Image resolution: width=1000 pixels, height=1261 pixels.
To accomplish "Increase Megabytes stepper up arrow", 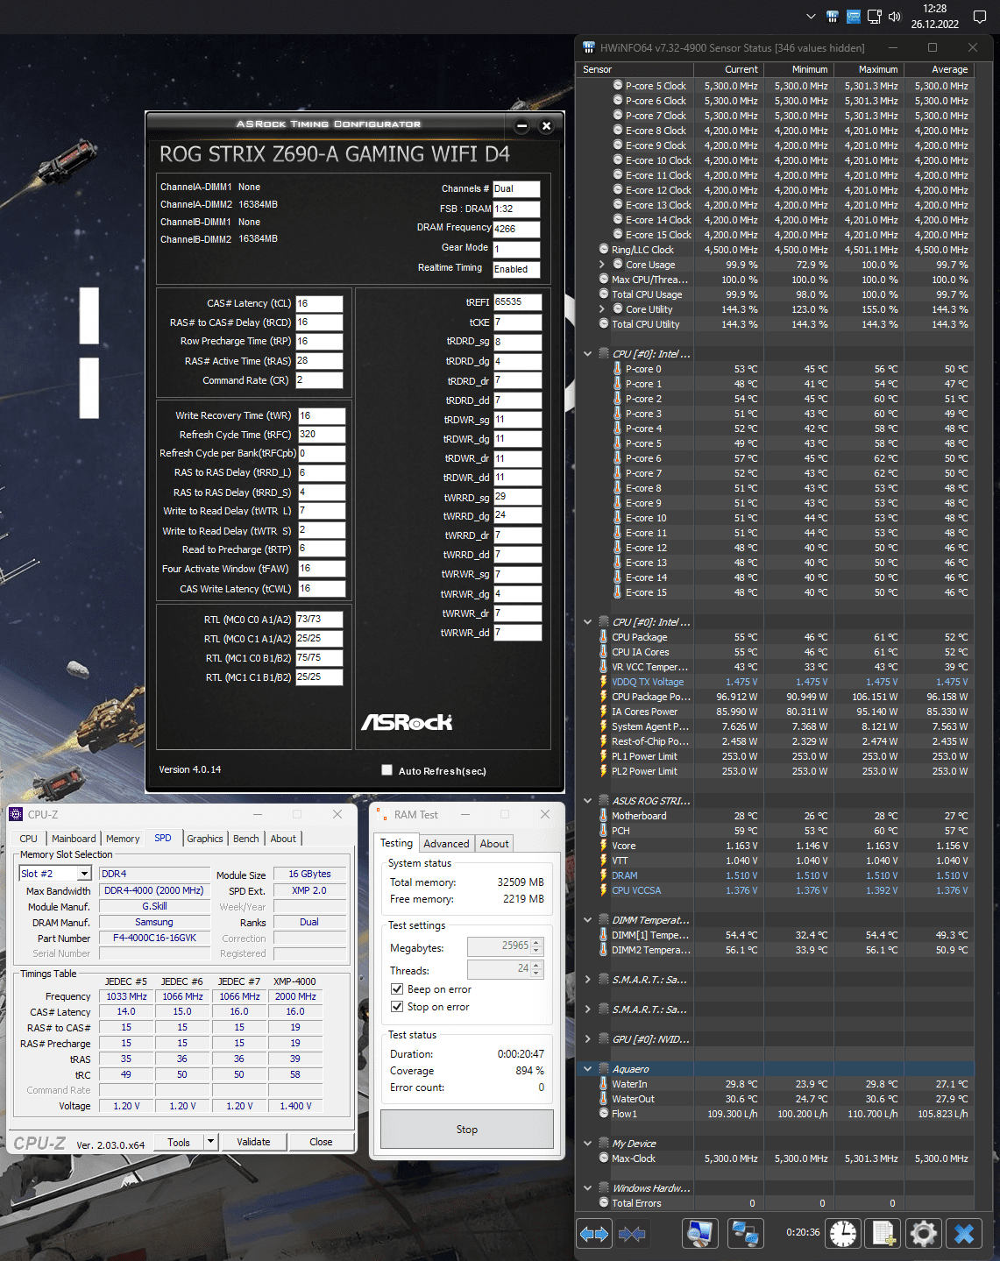I will coord(537,942).
